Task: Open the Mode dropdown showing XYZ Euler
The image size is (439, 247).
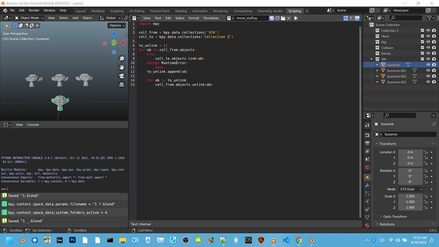Action: [410, 189]
